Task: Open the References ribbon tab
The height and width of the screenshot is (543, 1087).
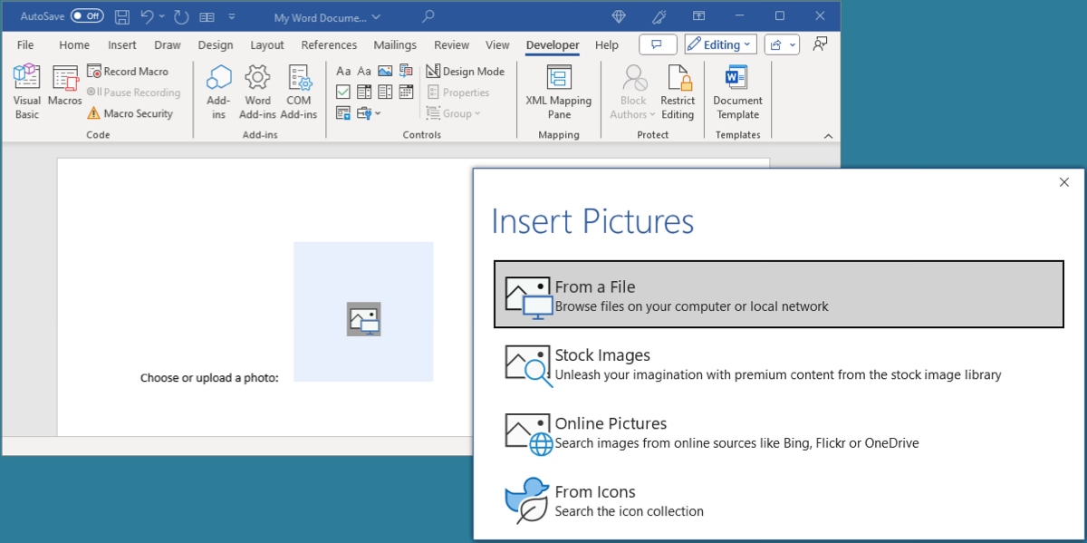Action: pyautogui.click(x=329, y=44)
